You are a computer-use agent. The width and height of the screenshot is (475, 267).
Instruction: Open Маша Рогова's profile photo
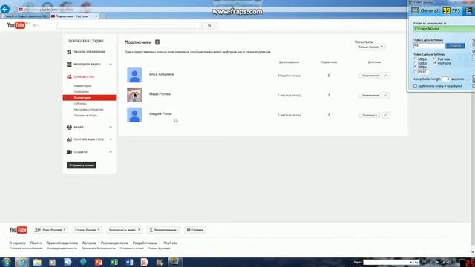tap(134, 95)
